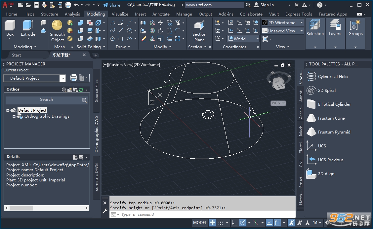The width and height of the screenshot is (373, 229).
Task: Click the printer icon in Project Manager
Action: [73, 78]
